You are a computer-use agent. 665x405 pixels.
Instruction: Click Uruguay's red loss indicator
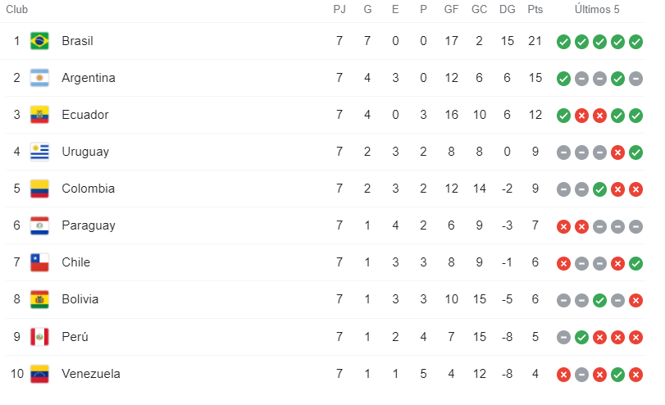pos(617,152)
